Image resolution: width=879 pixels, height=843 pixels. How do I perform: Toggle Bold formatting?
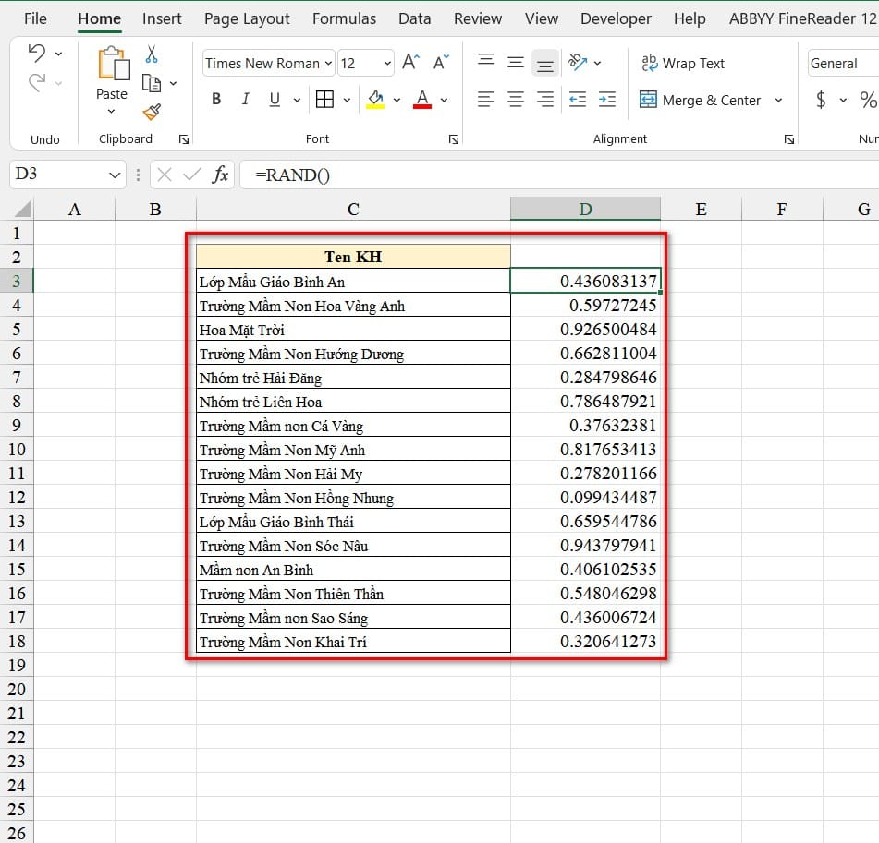coord(216,100)
